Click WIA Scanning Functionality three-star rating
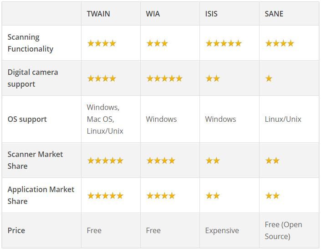 (157, 43)
